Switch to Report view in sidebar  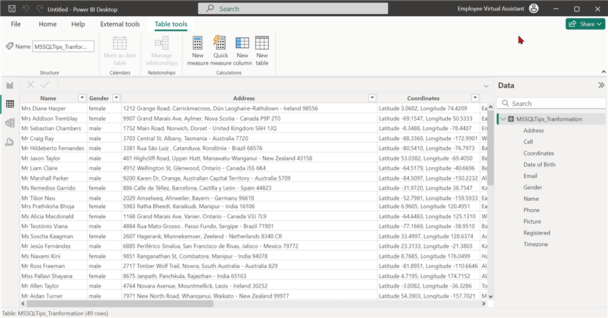[9, 86]
